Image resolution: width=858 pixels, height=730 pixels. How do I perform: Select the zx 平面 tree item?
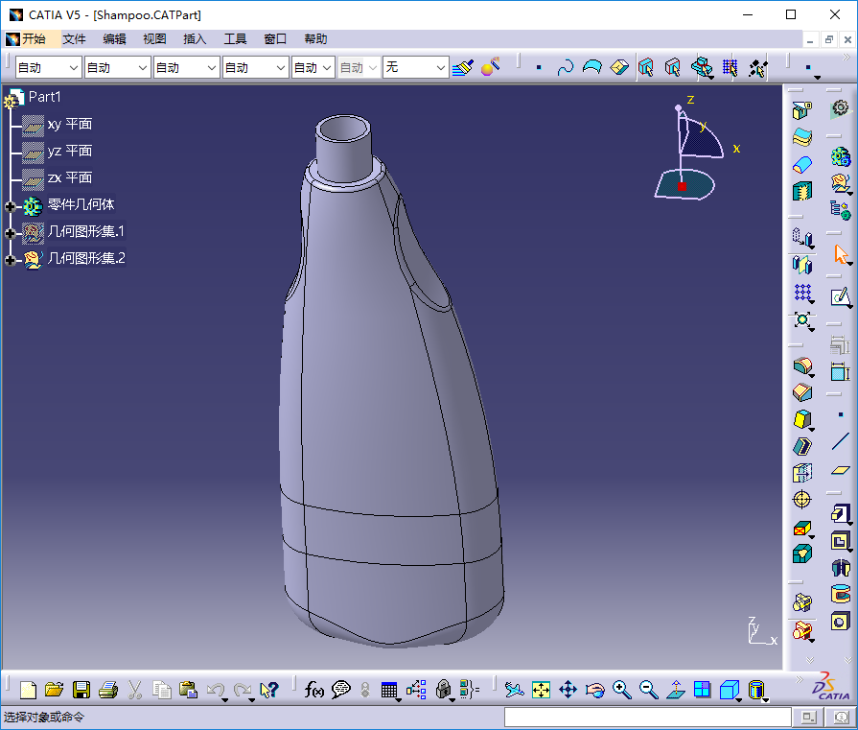point(69,177)
